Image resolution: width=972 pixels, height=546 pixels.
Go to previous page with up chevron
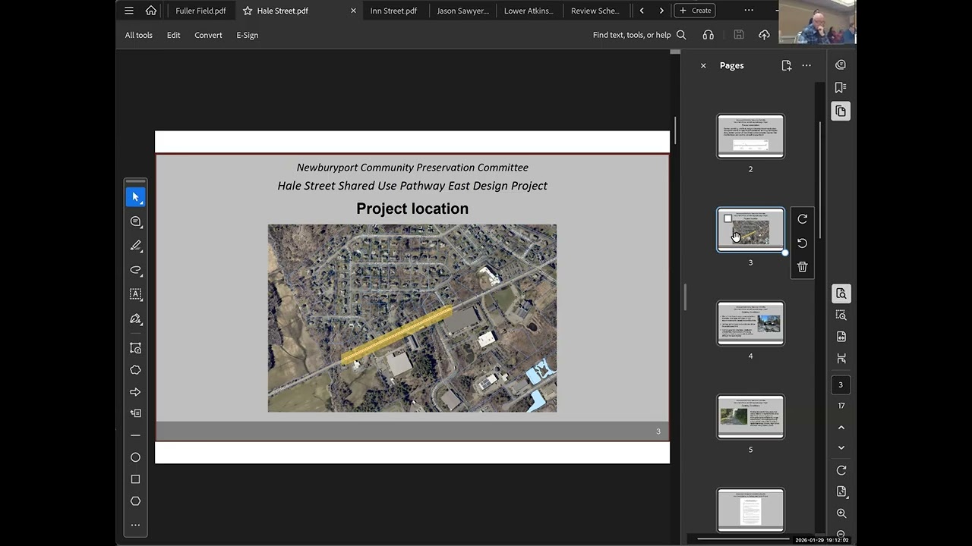coord(841,428)
